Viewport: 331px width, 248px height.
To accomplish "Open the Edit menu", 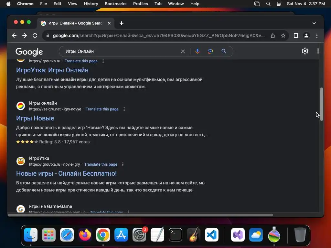I will [x=57, y=4].
